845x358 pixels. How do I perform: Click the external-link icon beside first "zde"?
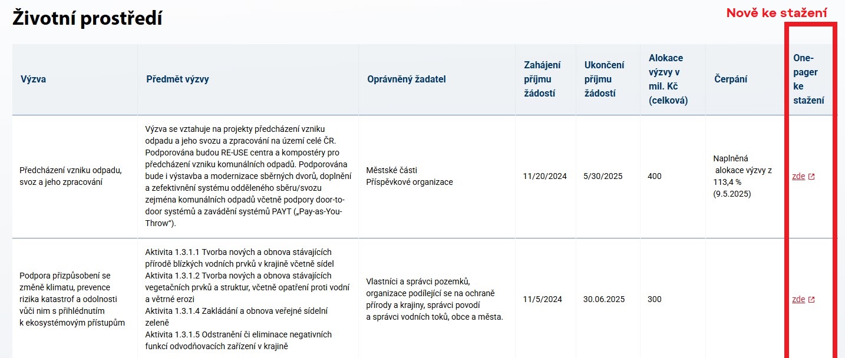(811, 177)
